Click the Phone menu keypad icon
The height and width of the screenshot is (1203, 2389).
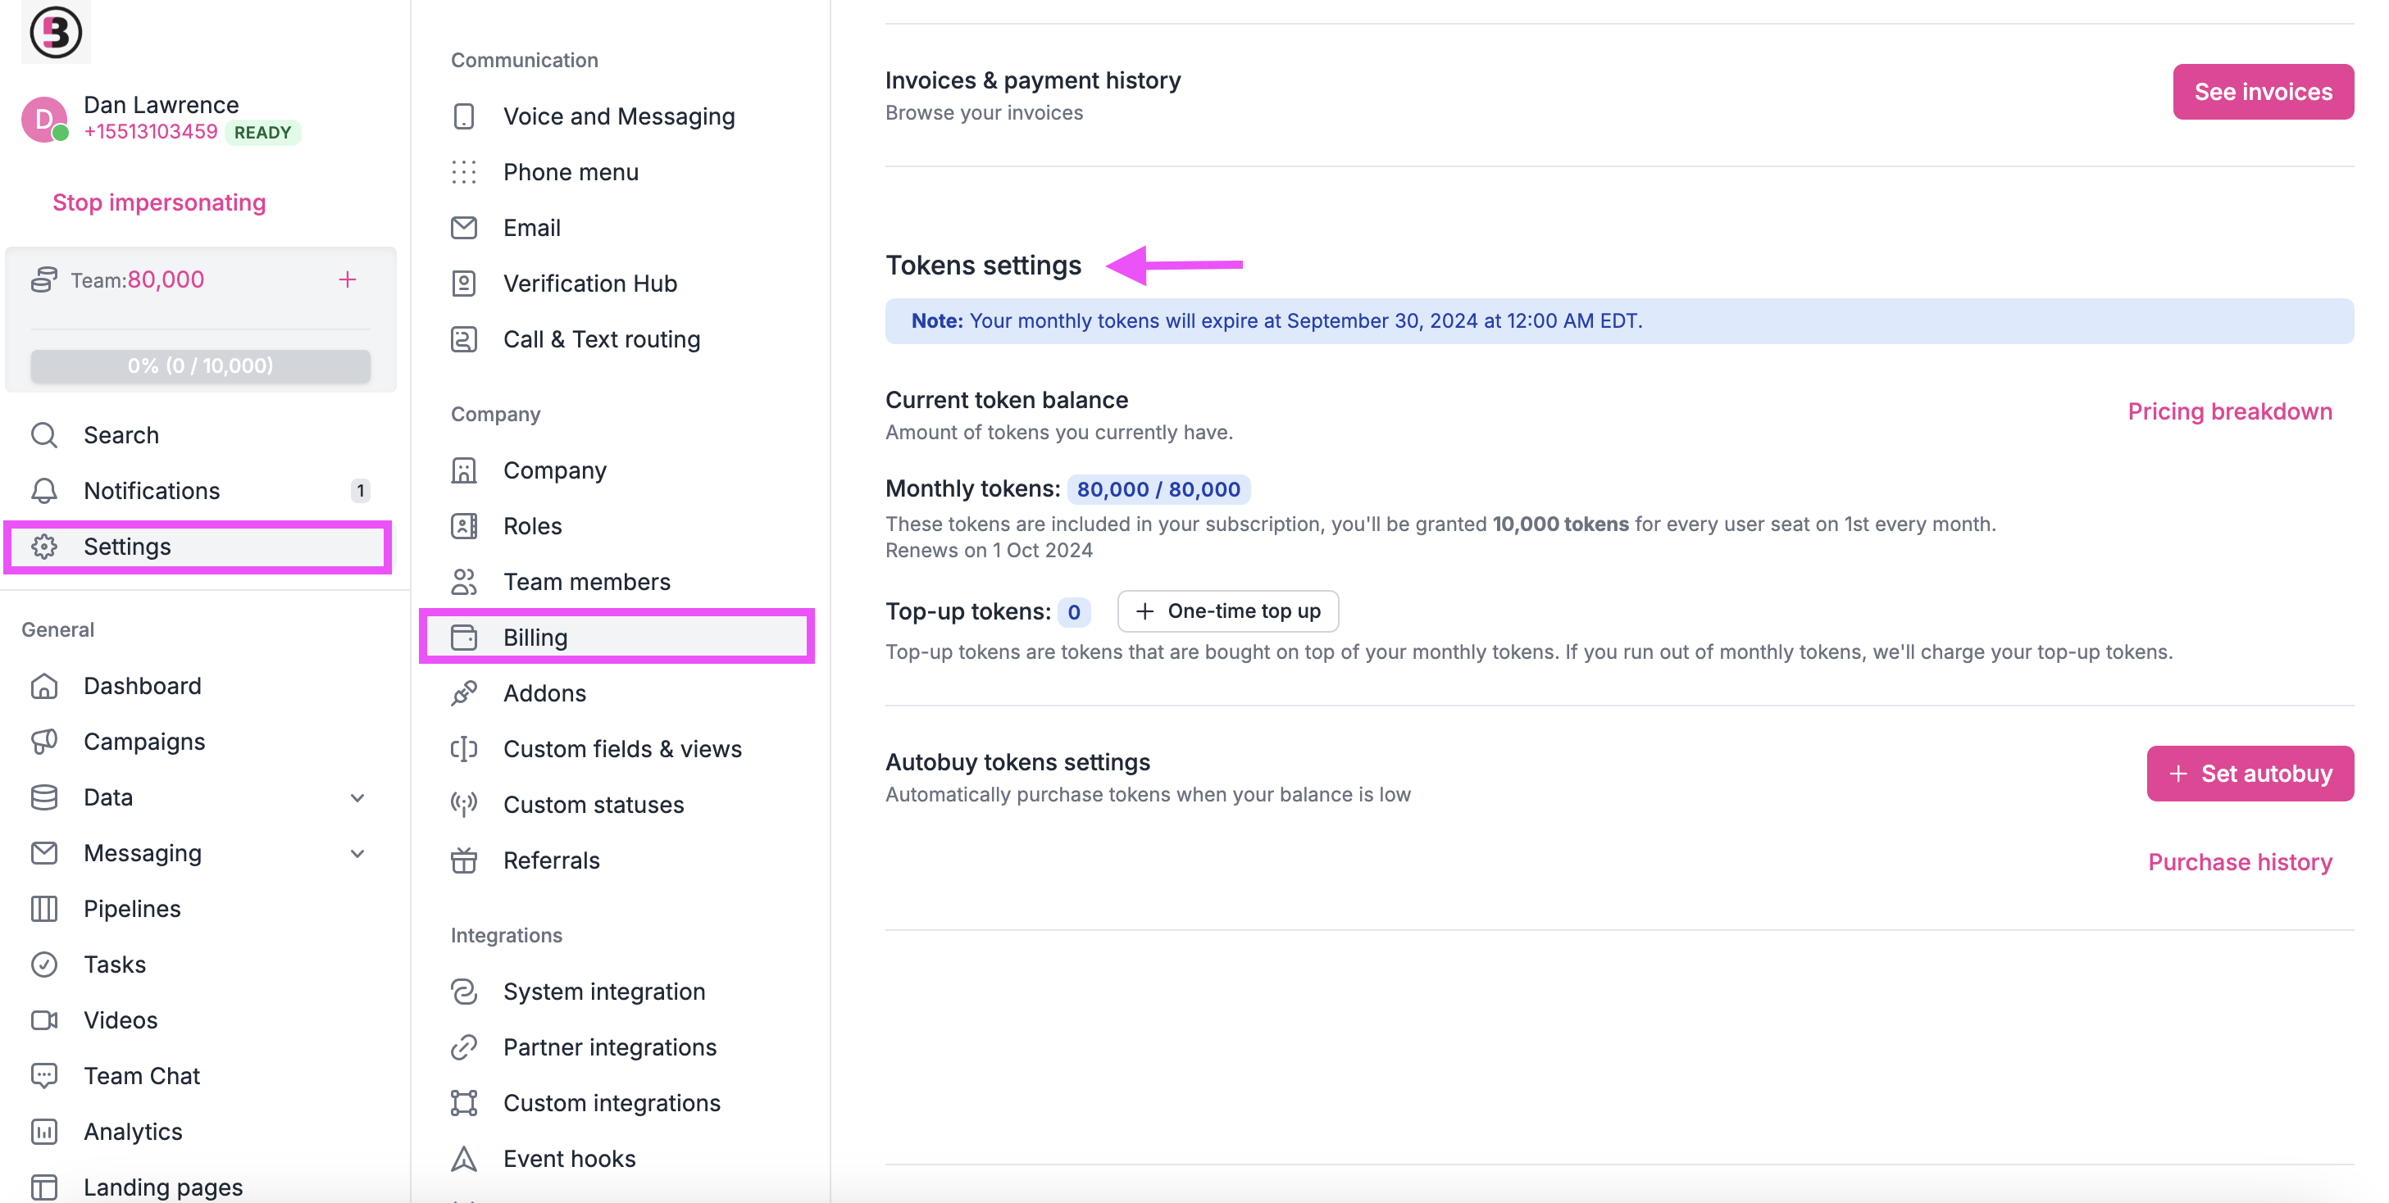(464, 171)
